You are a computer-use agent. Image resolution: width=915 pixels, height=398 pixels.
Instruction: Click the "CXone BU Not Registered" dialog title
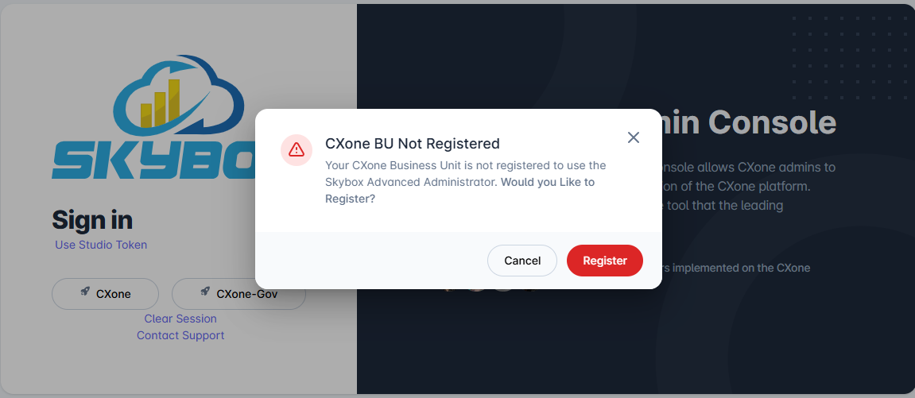pos(413,144)
